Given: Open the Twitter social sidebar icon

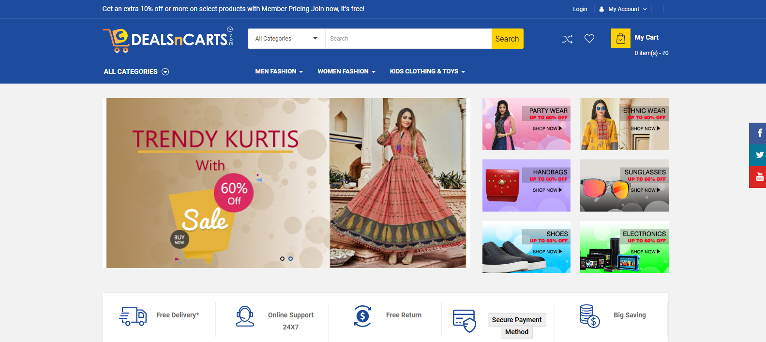Looking at the screenshot, I should click(x=759, y=155).
